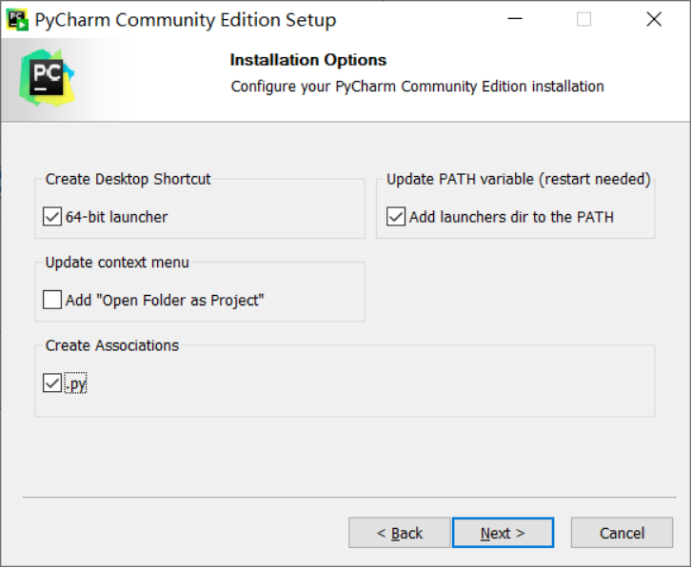The width and height of the screenshot is (692, 568).
Task: Click the Update context menu group label
Action: click(x=117, y=263)
